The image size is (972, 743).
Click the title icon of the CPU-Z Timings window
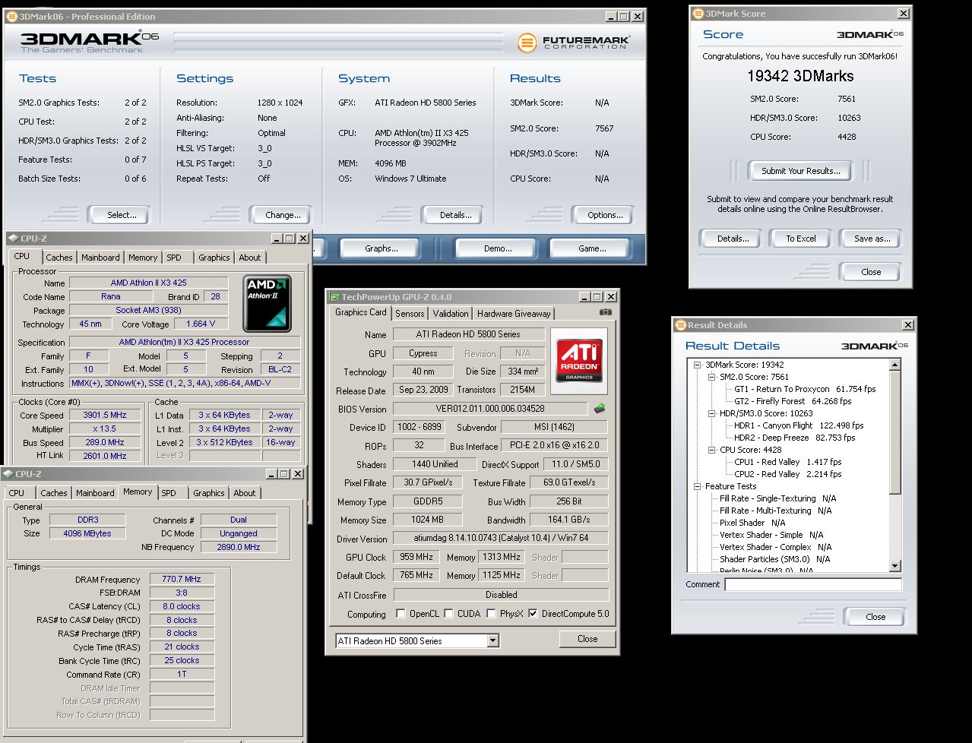point(8,473)
